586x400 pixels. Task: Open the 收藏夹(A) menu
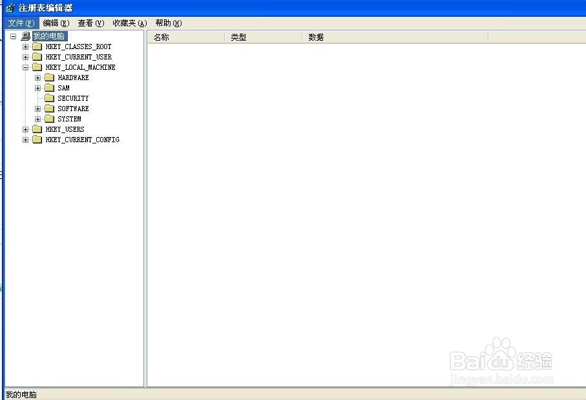click(130, 23)
